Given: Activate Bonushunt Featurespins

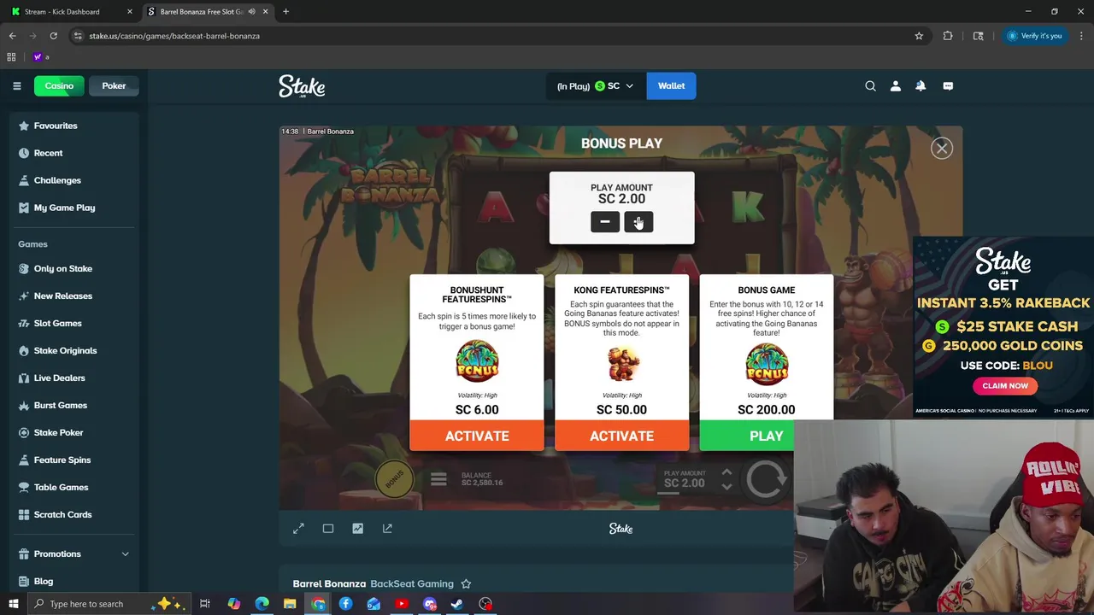Looking at the screenshot, I should pos(477,436).
